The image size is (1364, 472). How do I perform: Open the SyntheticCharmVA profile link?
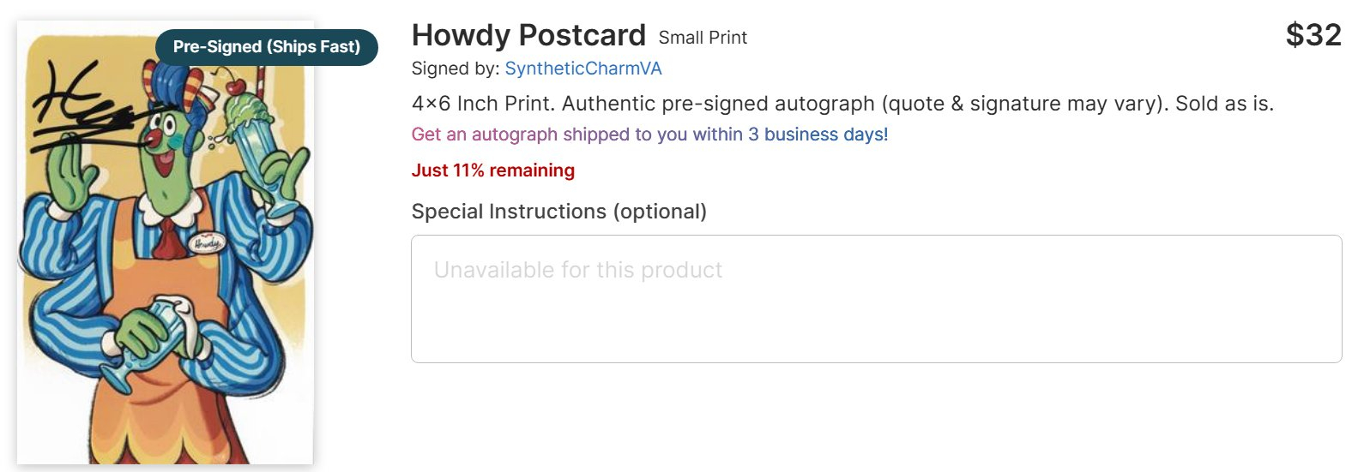pos(583,69)
